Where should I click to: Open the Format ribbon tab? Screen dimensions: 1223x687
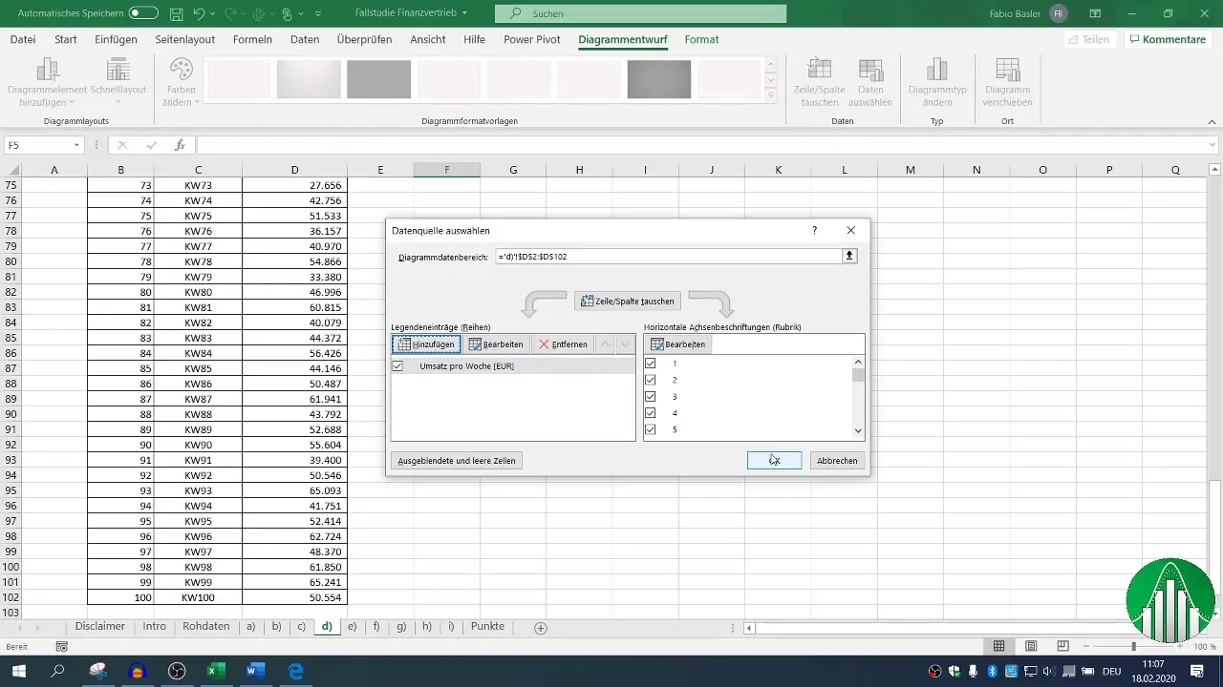[x=701, y=39]
